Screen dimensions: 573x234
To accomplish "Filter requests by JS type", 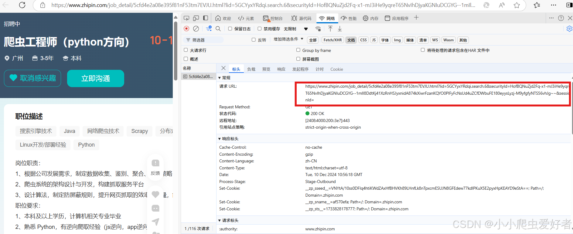I will coord(374,40).
